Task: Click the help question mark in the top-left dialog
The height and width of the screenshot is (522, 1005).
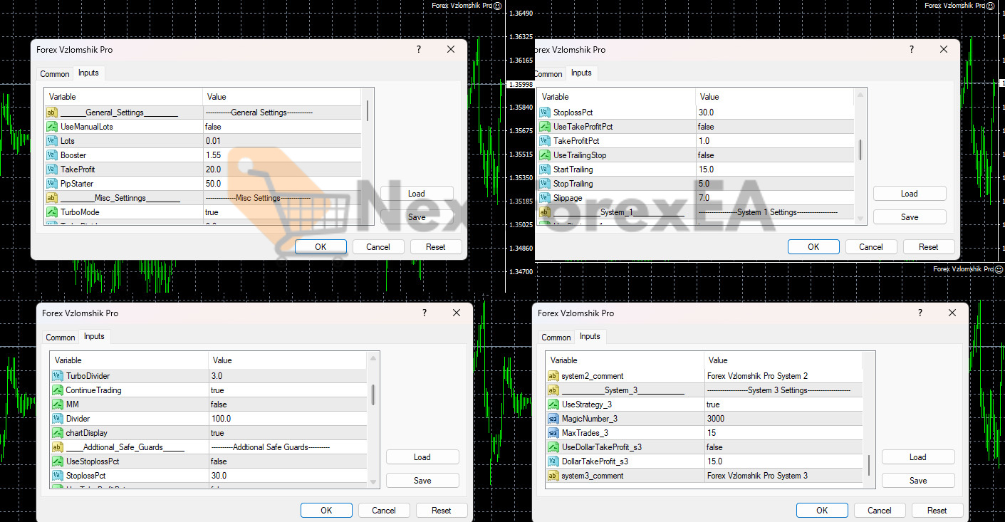Action: 418,49
